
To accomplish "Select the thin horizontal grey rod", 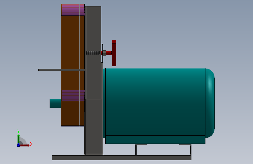I will click(x=62, y=70).
